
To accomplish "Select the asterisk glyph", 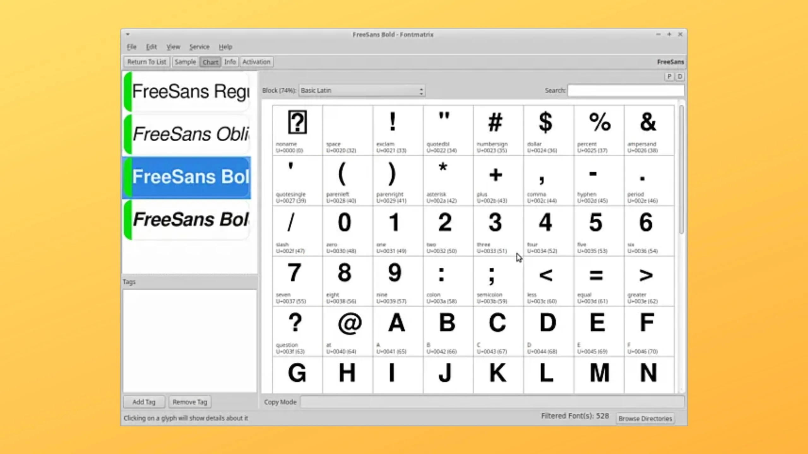I will 448,181.
